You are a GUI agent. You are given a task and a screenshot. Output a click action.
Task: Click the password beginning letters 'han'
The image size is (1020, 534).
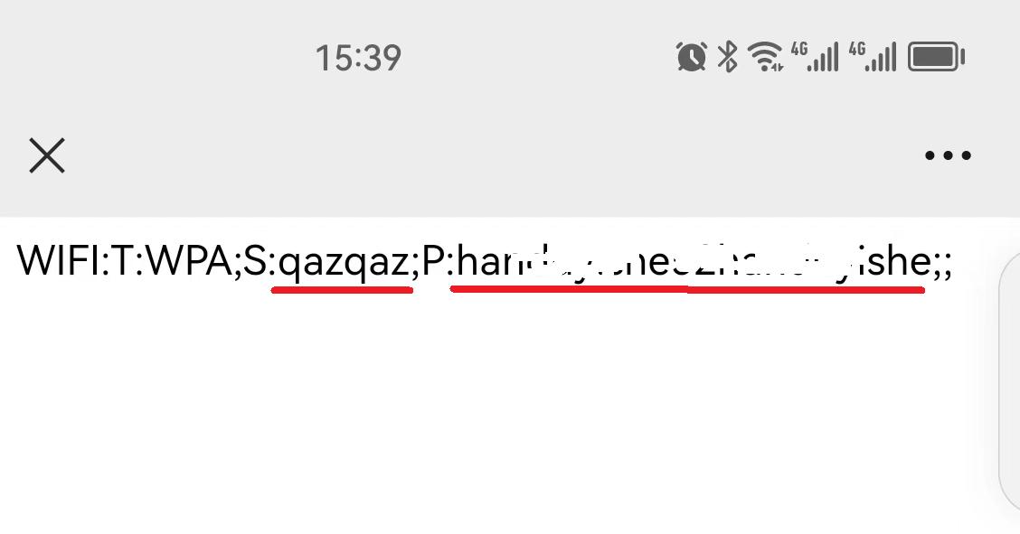tap(488, 261)
